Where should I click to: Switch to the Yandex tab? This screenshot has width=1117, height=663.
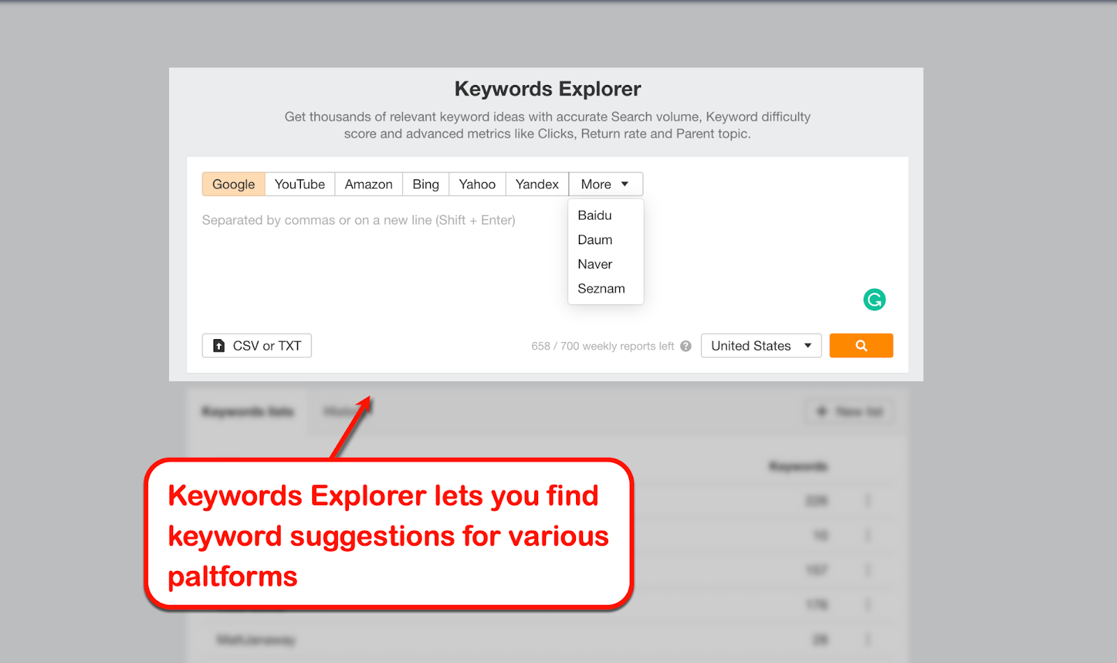point(537,184)
